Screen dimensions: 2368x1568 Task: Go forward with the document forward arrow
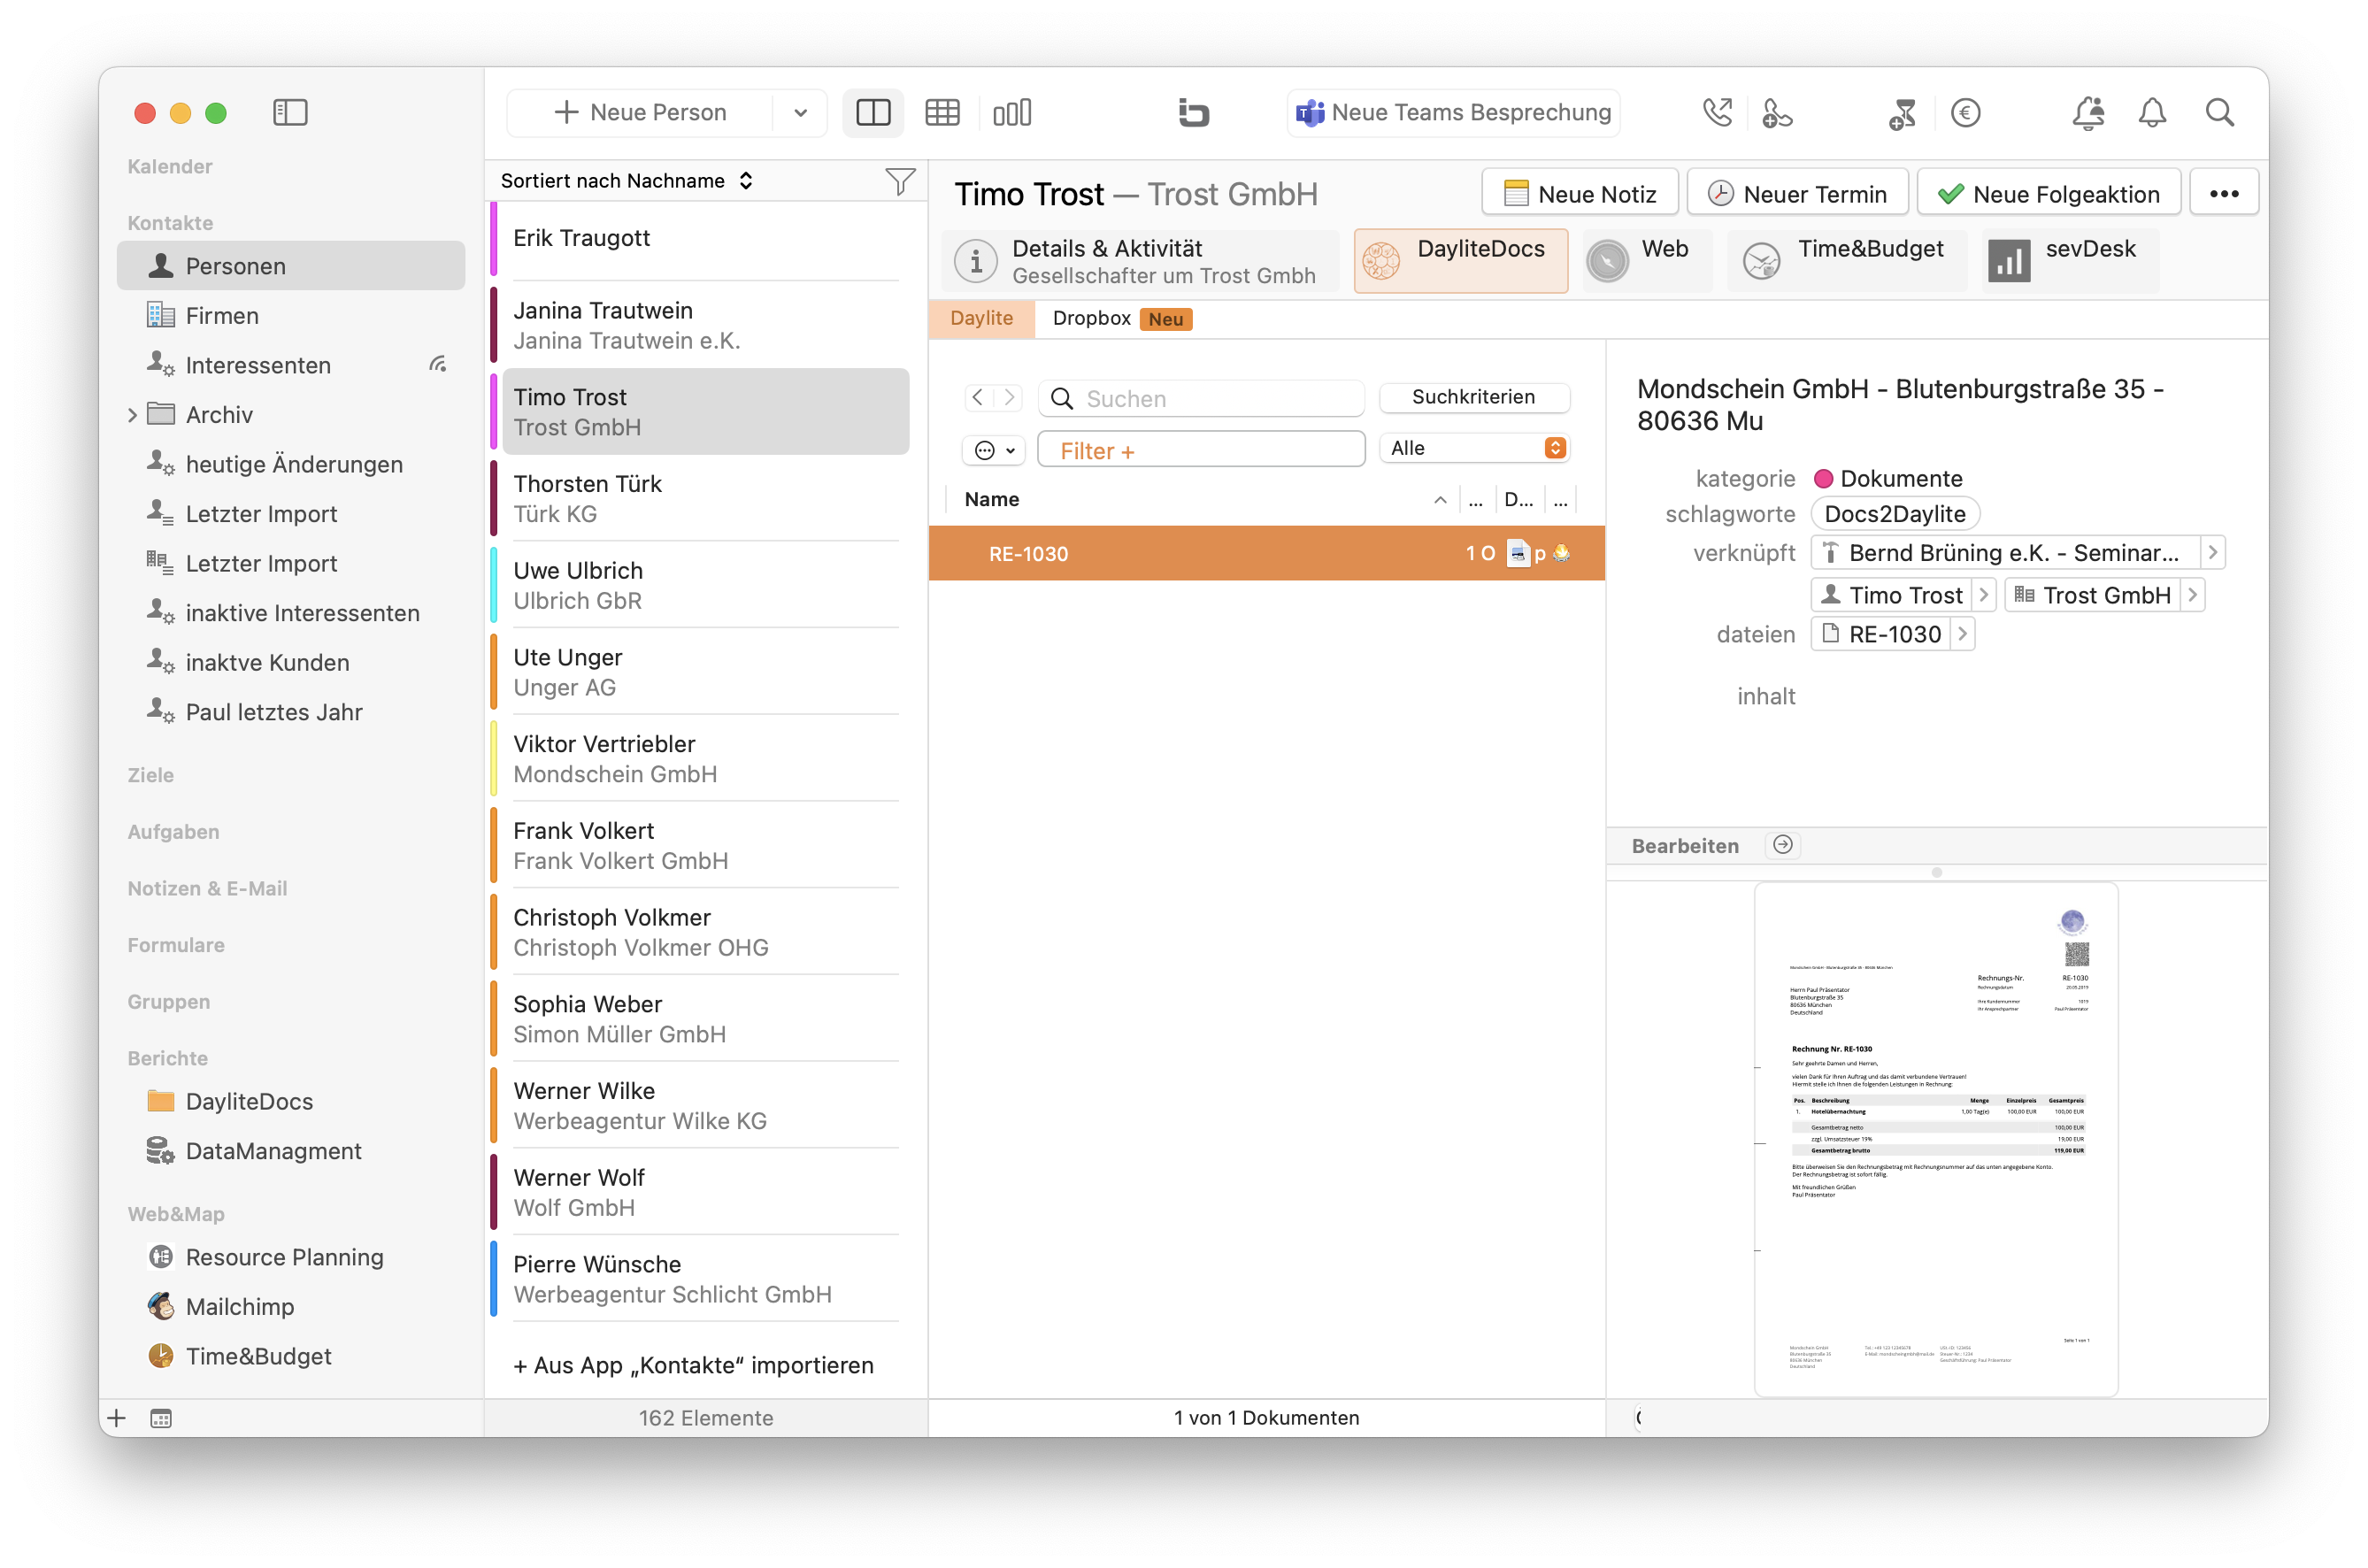pyautogui.click(x=1009, y=397)
